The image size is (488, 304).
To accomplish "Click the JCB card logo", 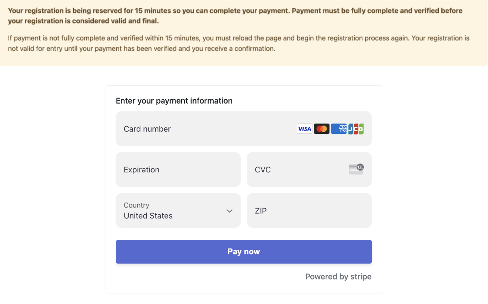I will 356,129.
